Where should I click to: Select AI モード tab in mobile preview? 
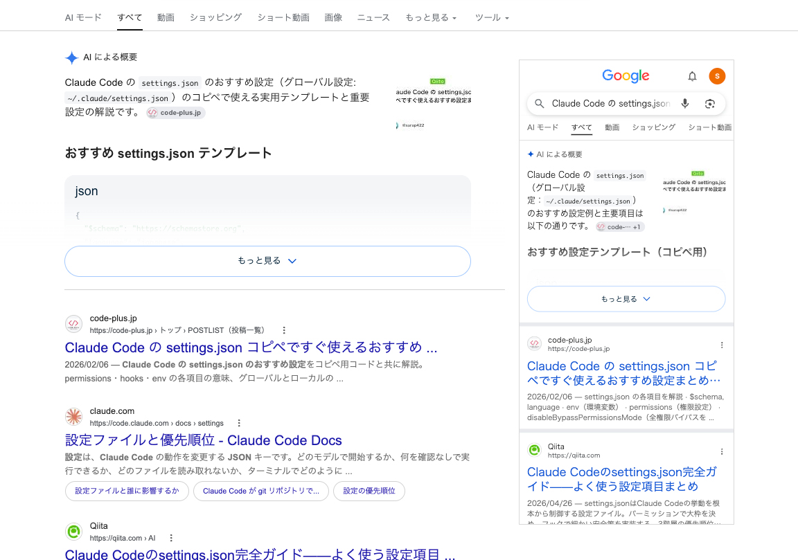click(542, 127)
